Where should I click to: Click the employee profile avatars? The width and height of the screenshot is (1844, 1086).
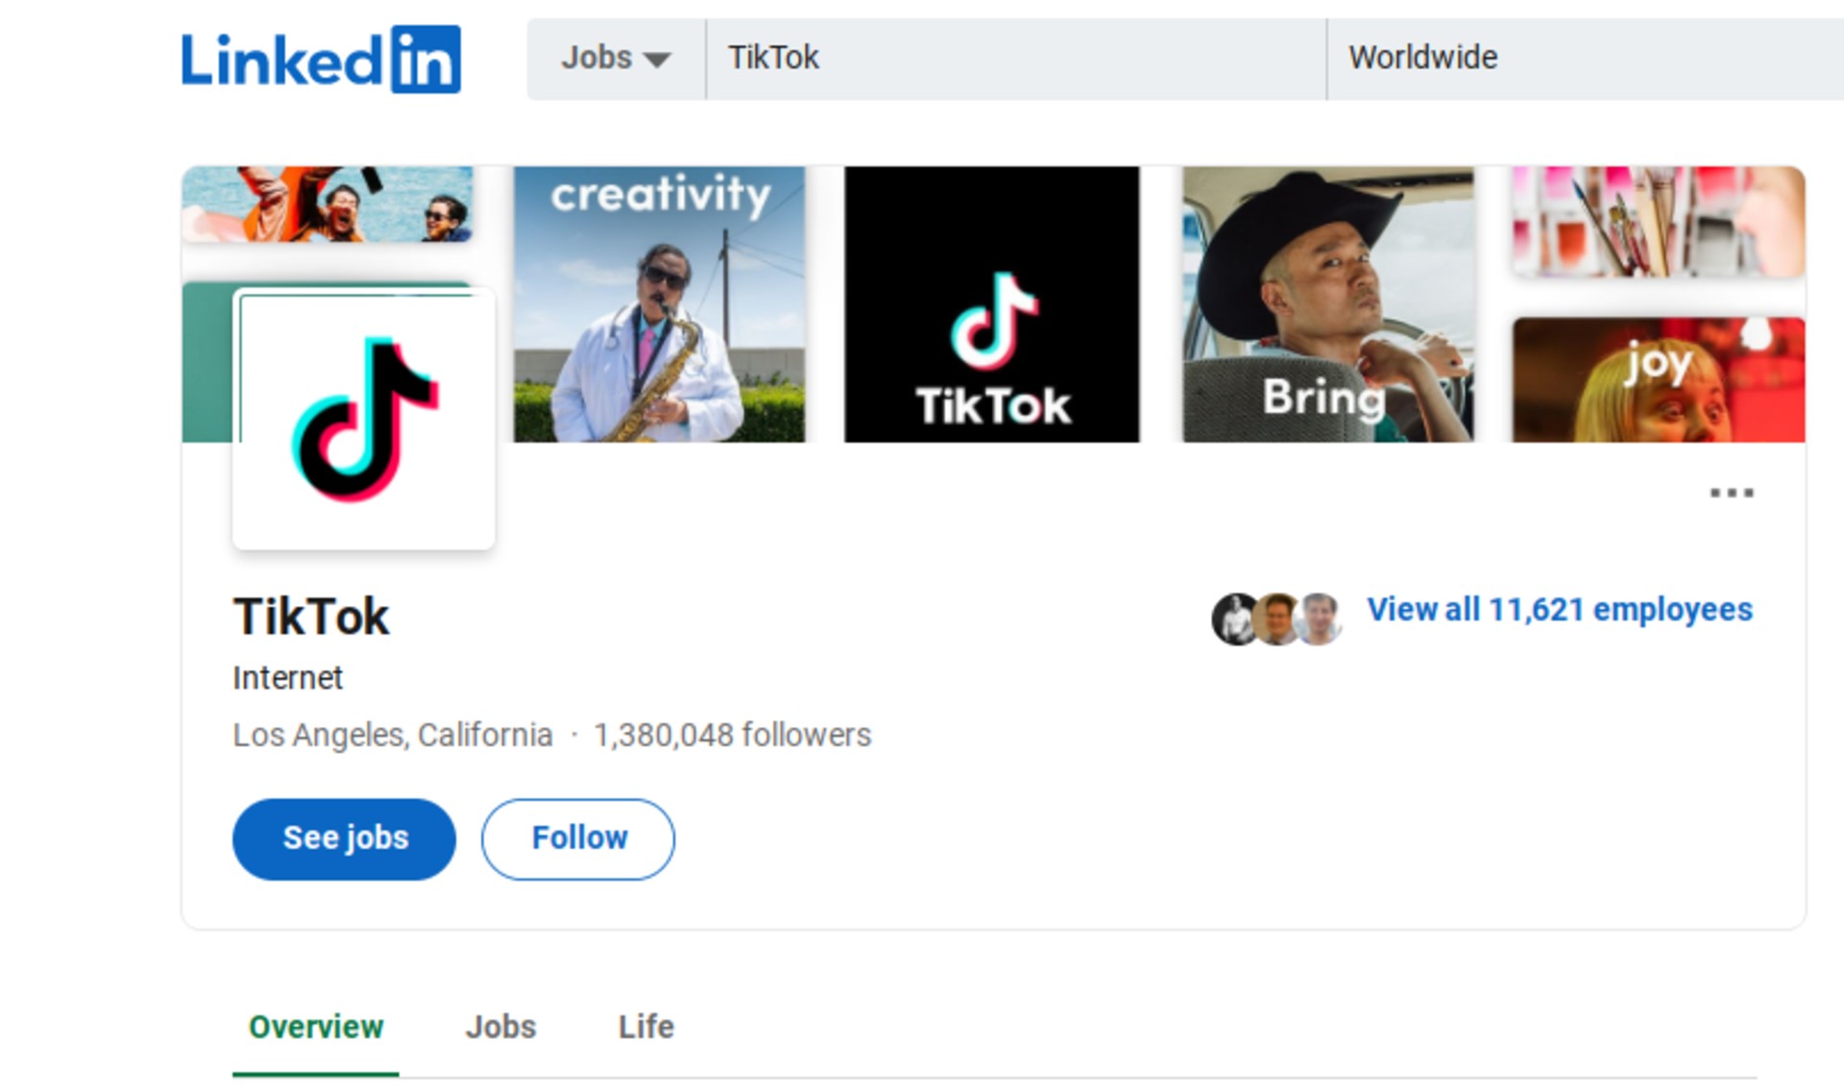(x=1276, y=618)
